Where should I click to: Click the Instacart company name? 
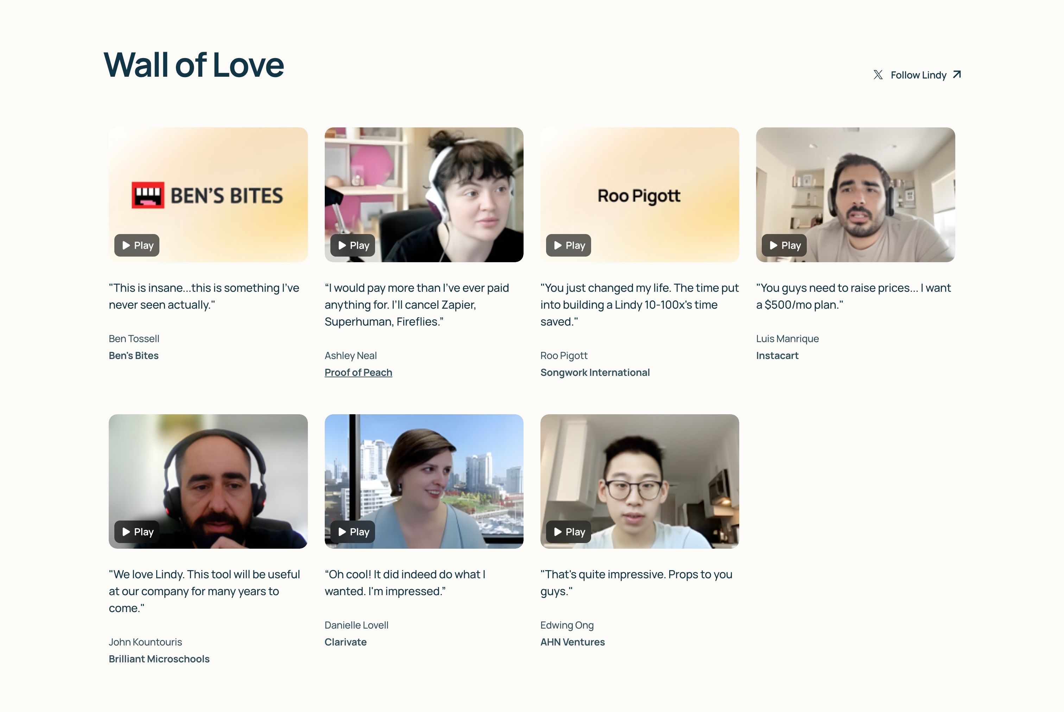[777, 355]
